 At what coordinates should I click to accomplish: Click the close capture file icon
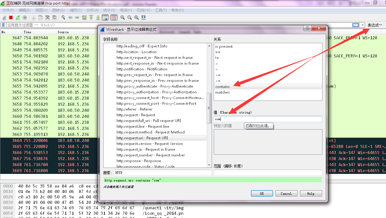pyautogui.click(x=48, y=18)
